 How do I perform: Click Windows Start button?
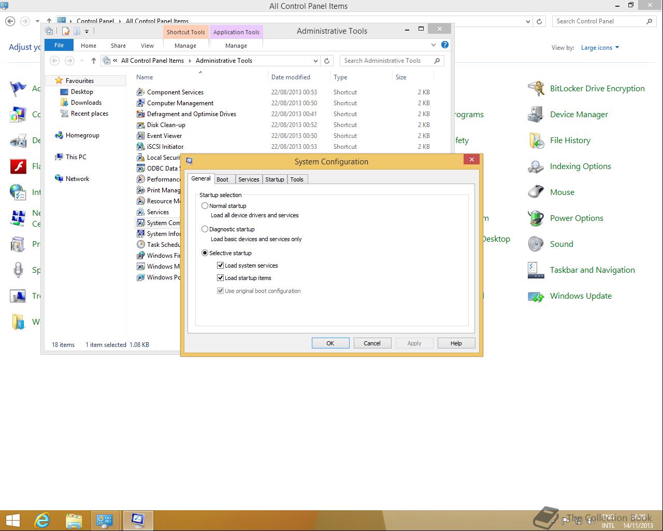coord(12,520)
